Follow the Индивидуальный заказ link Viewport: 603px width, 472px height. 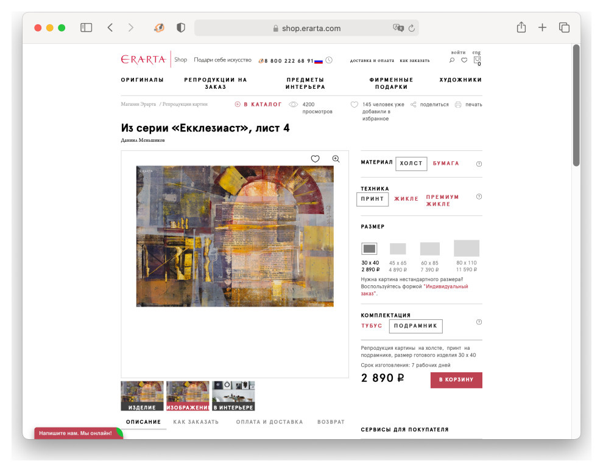coord(445,286)
